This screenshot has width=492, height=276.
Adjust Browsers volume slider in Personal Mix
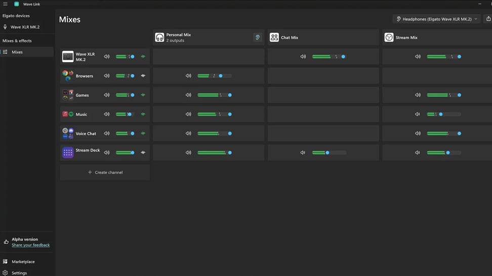click(x=215, y=76)
